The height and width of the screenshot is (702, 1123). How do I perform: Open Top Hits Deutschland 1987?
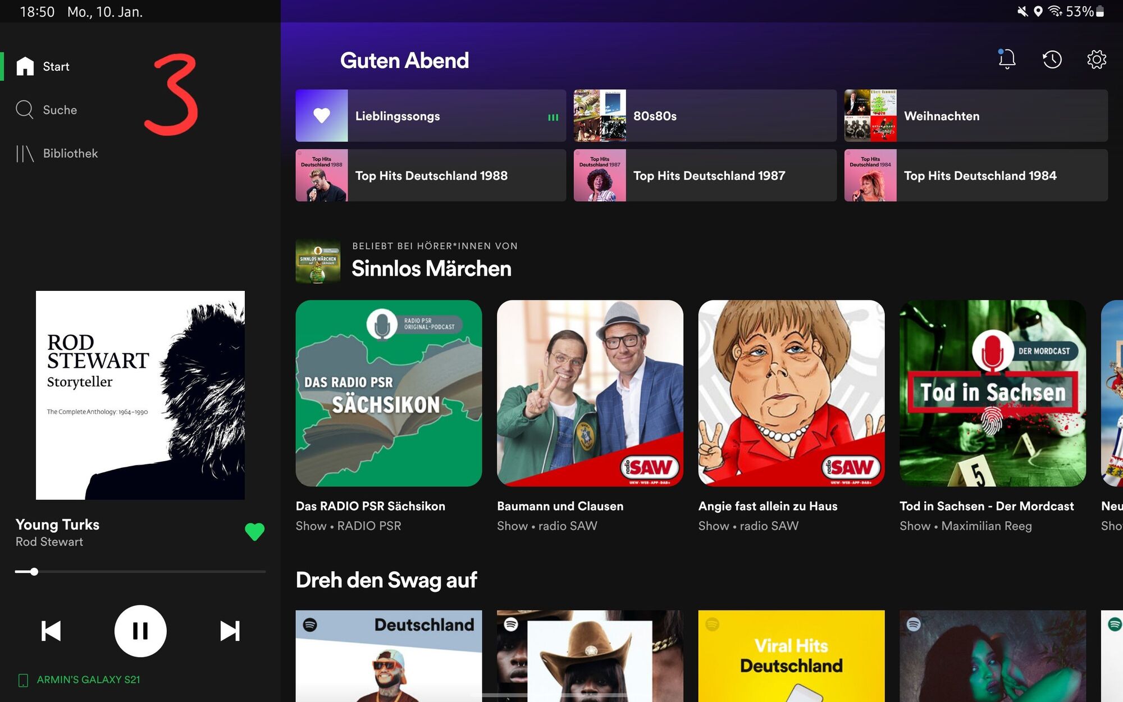pos(705,175)
